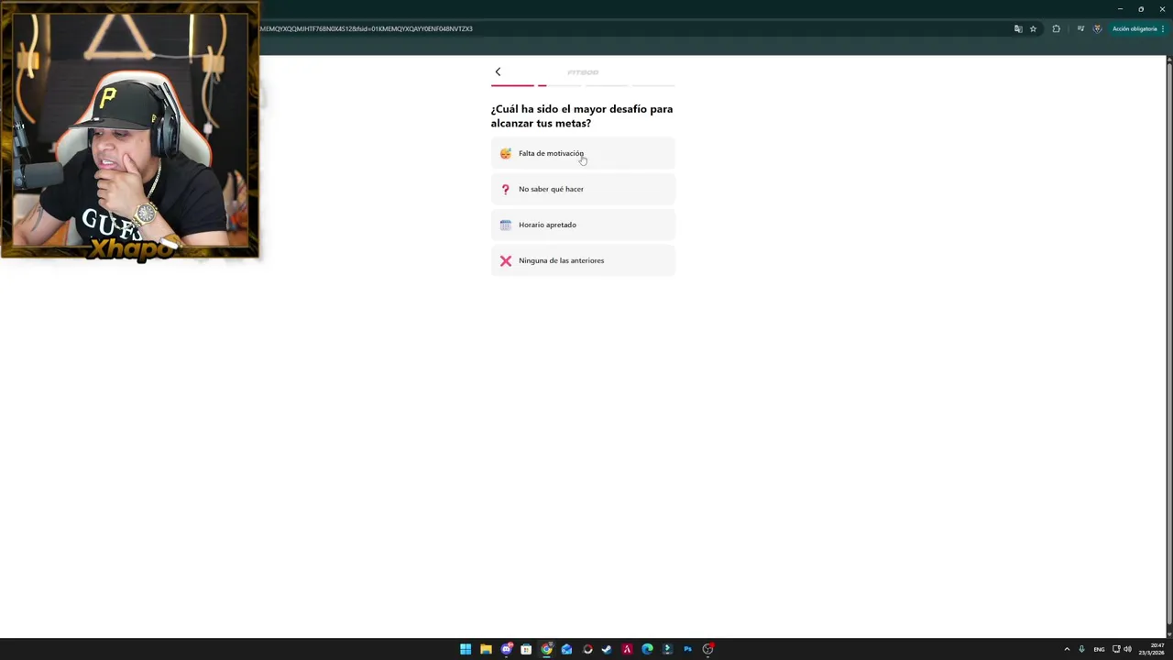1173x660 pixels.
Task: Open the media control icon in toolbar
Action: tap(1080, 28)
